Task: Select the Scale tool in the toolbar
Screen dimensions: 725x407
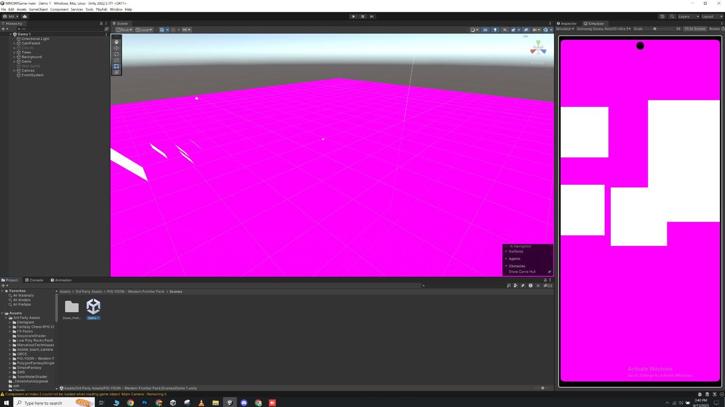Action: 116,60
